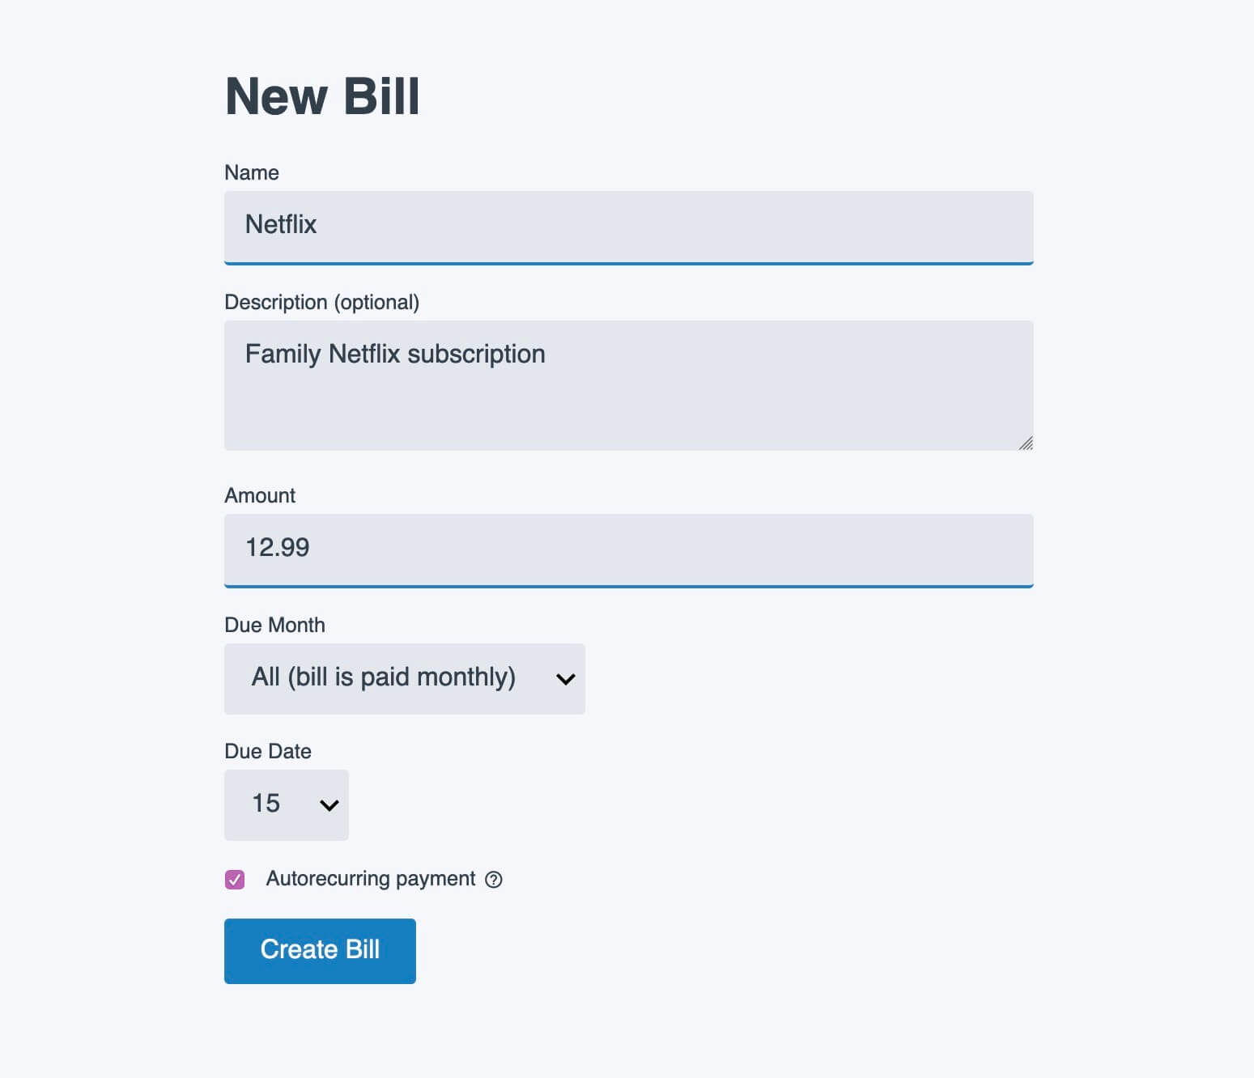Click the textarea resize handle

[x=1027, y=443]
